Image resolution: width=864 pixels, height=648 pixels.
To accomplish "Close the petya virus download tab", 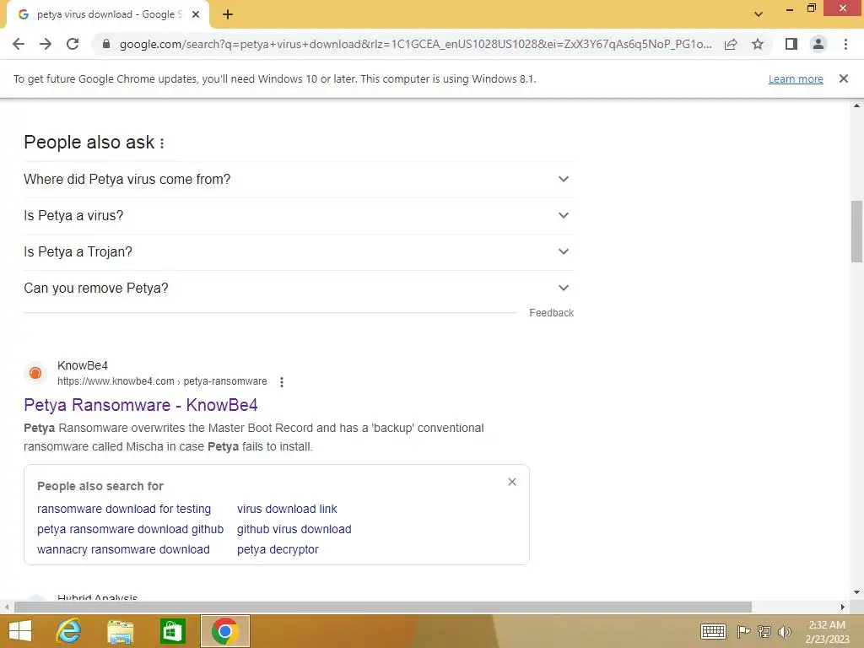I will pyautogui.click(x=196, y=14).
